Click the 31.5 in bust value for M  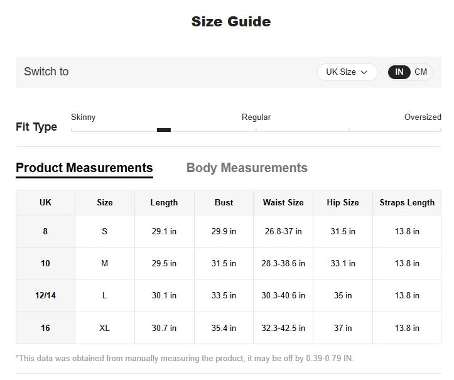(224, 263)
